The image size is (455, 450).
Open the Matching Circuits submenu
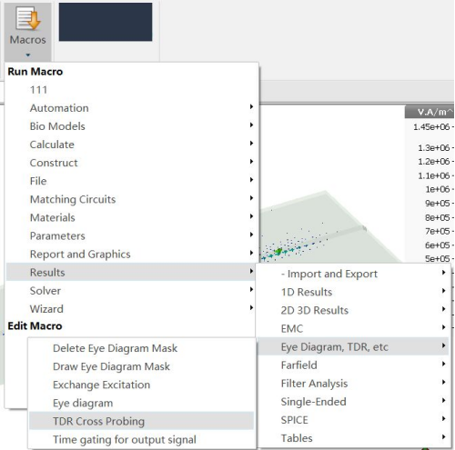130,199
